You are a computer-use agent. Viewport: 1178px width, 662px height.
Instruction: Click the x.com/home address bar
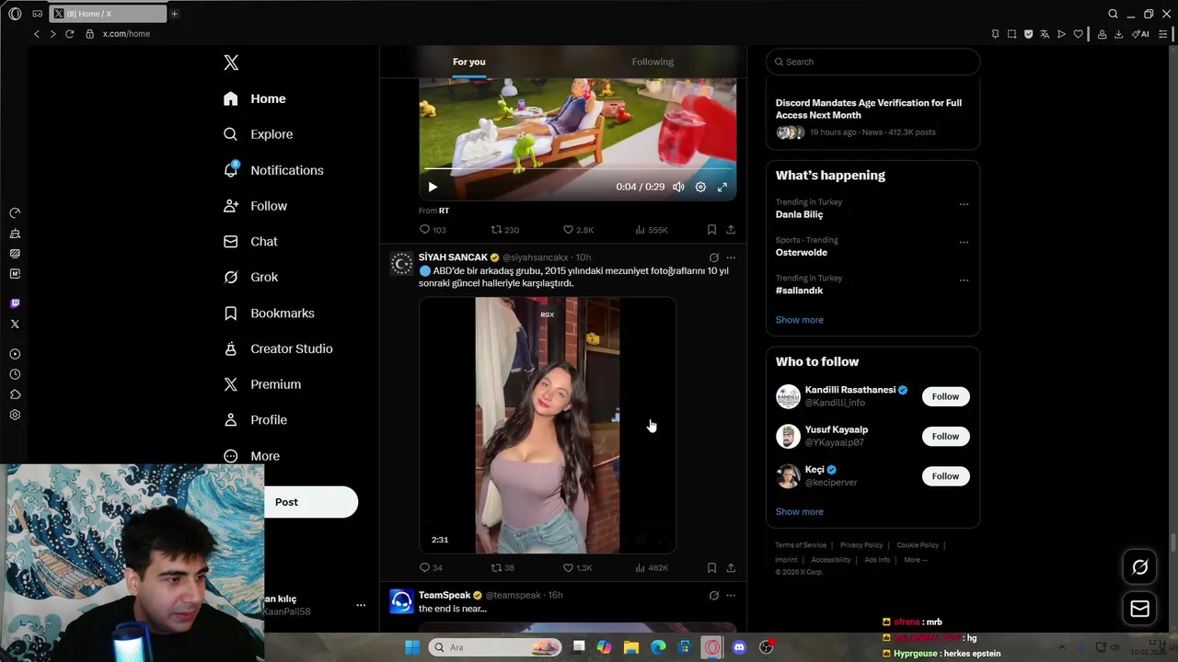[126, 34]
